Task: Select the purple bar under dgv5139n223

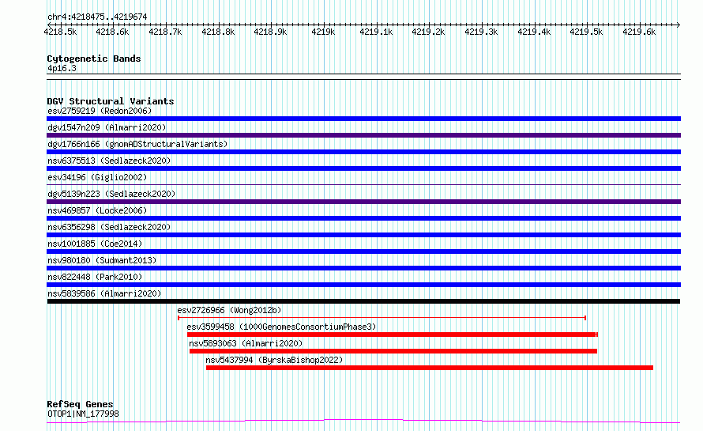Action: 363,202
